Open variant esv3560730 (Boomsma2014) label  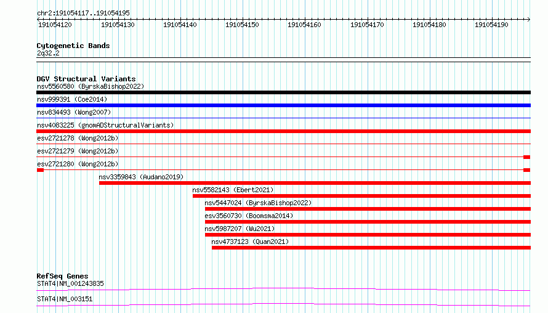coord(249,216)
